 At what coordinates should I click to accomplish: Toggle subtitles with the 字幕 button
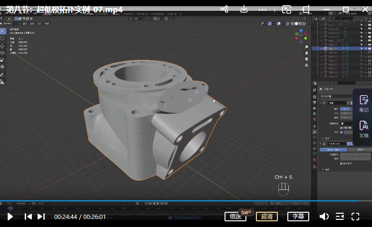pos(298,217)
